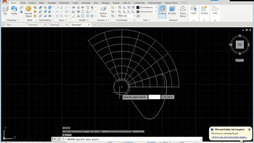Select the Line draw tool
254x143 pixels.
(62, 12)
